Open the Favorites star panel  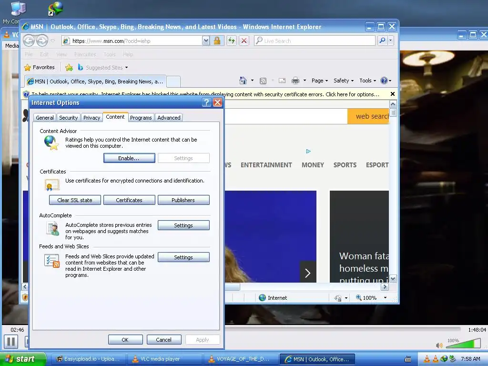(39, 67)
